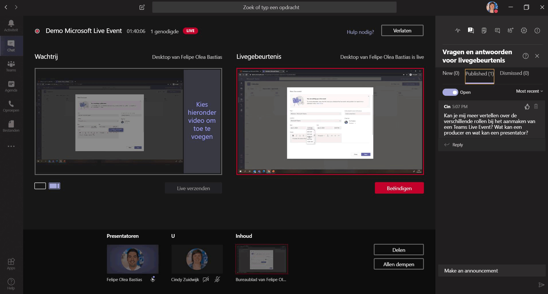Click the red LIVE status badge
The image size is (548, 294).
190,31
